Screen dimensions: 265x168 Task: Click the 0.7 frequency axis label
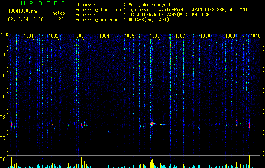[x=3, y=139]
